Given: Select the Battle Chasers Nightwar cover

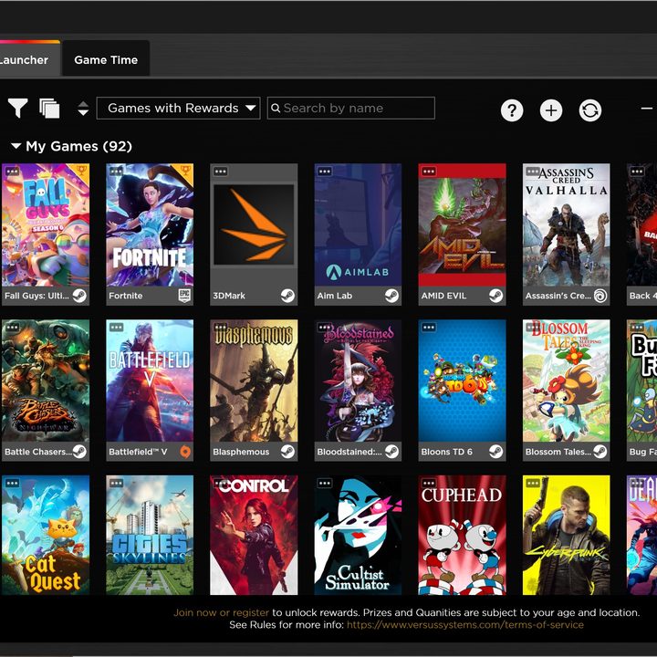Looking at the screenshot, I should point(46,381).
